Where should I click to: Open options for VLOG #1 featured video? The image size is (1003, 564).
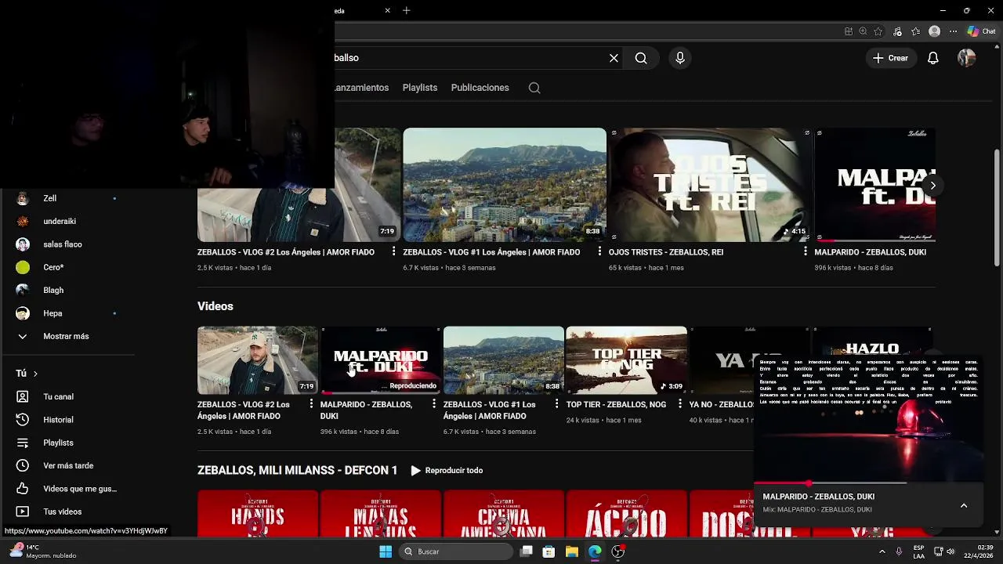[599, 251]
